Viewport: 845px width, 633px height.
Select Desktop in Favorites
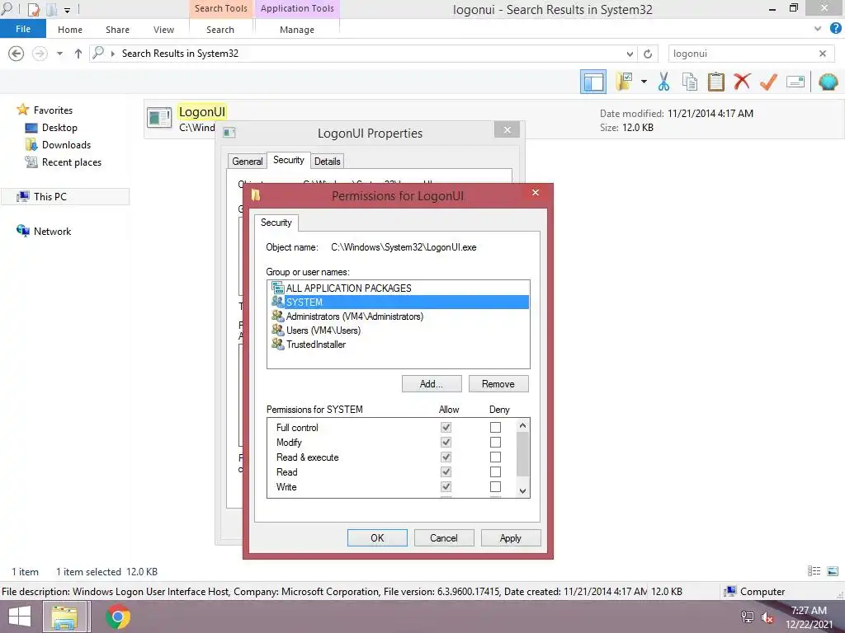[59, 128]
